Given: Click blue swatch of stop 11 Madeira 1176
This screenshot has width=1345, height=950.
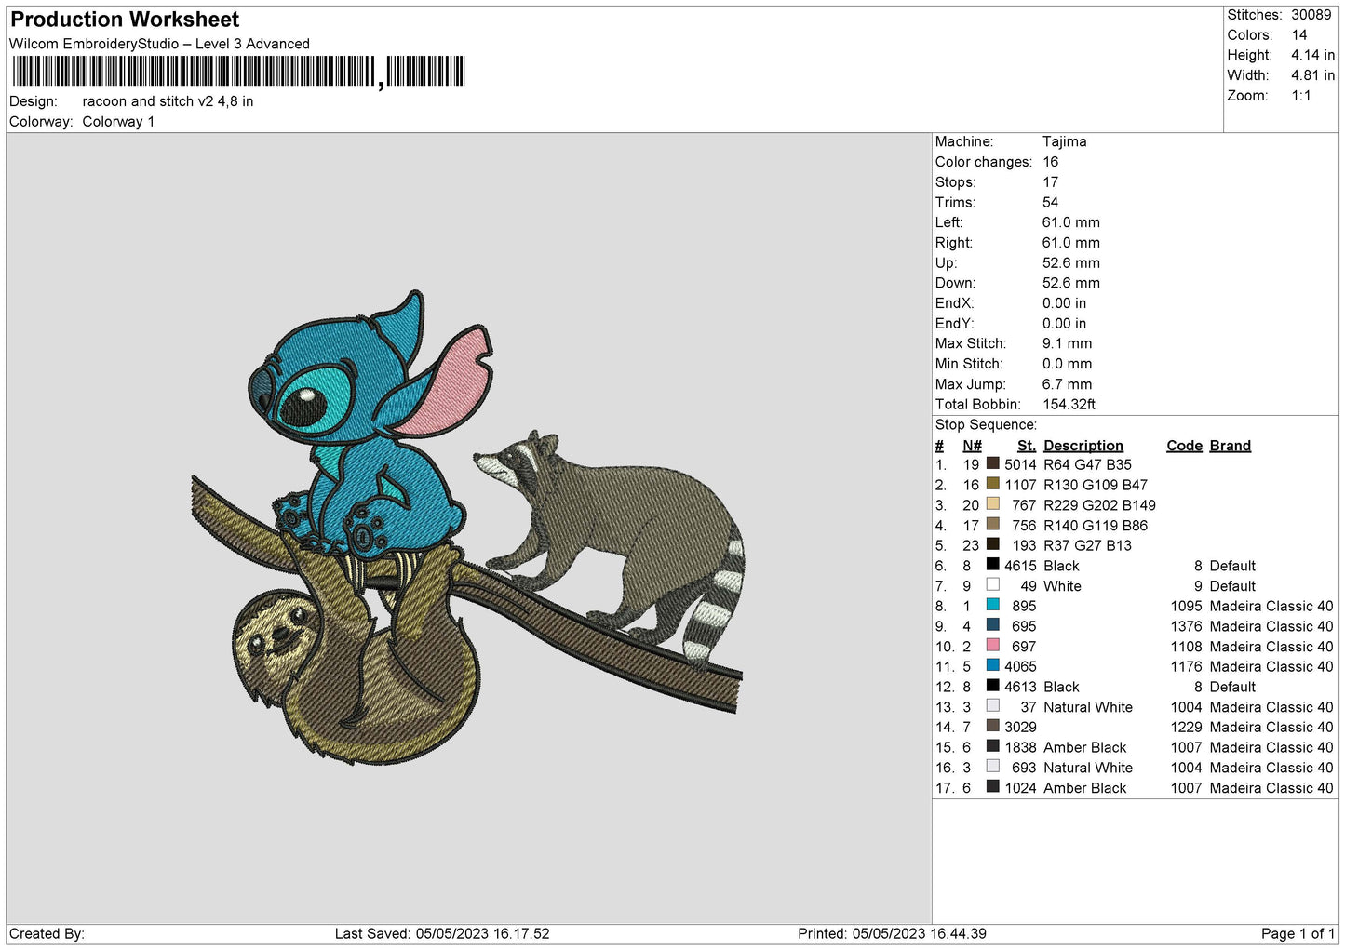Looking at the screenshot, I should tap(992, 665).
